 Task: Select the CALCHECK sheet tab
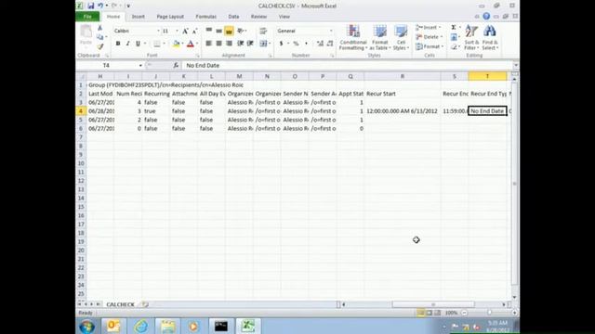pos(120,304)
